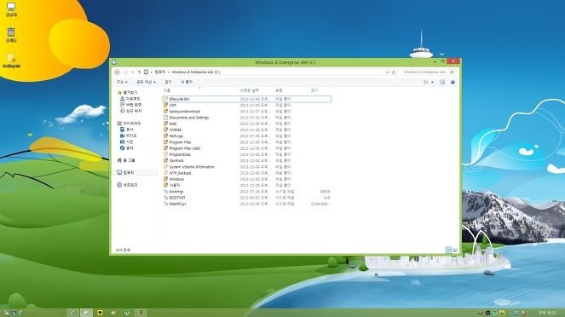Open the 비디오 library
The image size is (565, 317).
(129, 135)
